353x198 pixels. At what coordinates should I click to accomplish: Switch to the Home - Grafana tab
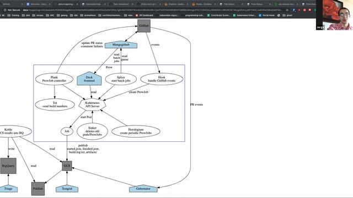tap(204, 4)
